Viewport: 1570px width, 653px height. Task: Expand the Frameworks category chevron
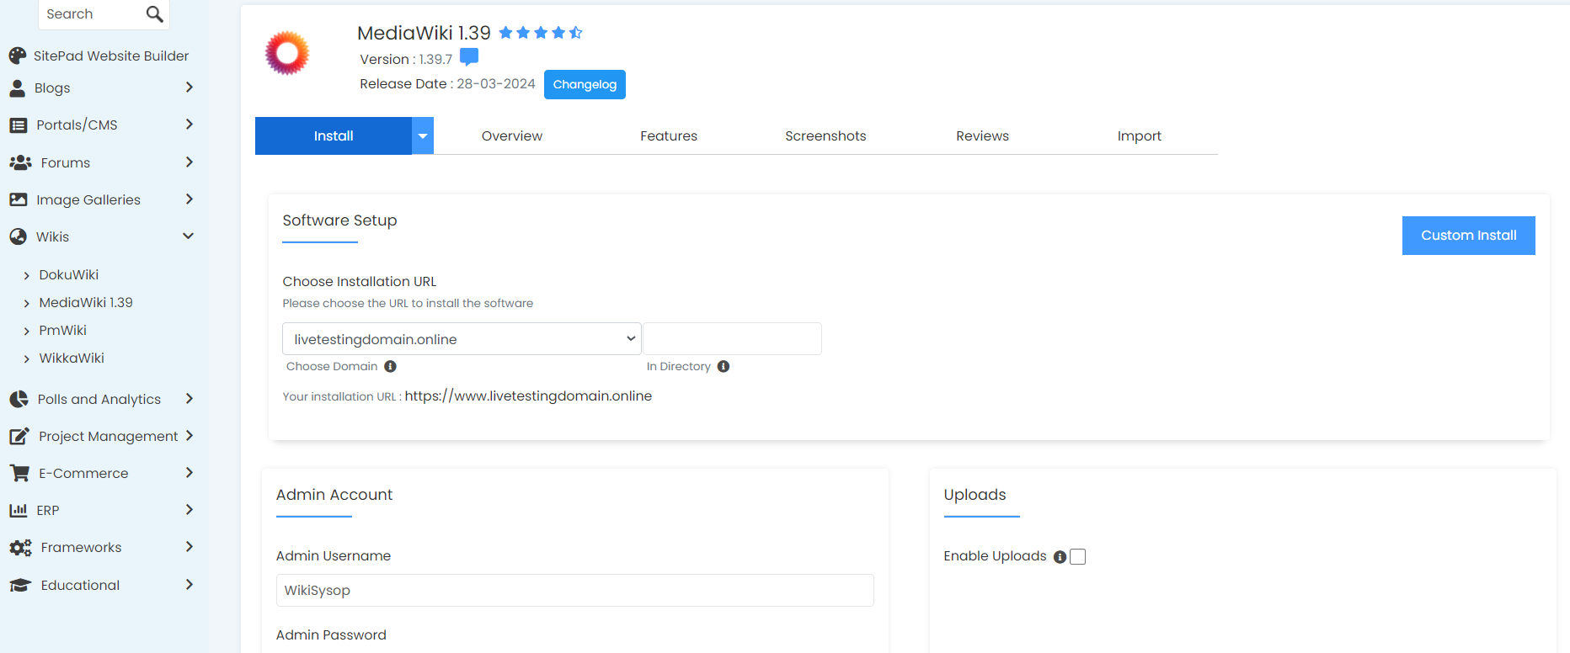point(189,547)
